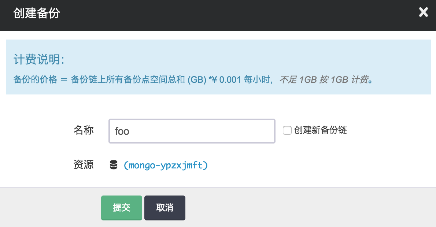Click the 备份的价格 text in billing note
The width and height of the screenshot is (436, 227).
click(35, 80)
